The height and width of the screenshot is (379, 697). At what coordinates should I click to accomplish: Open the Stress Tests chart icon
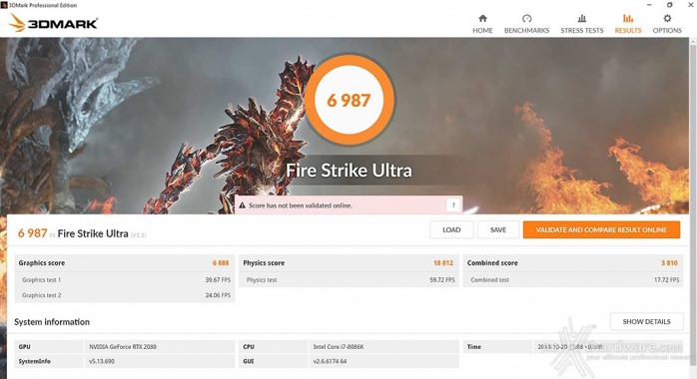coord(581,18)
